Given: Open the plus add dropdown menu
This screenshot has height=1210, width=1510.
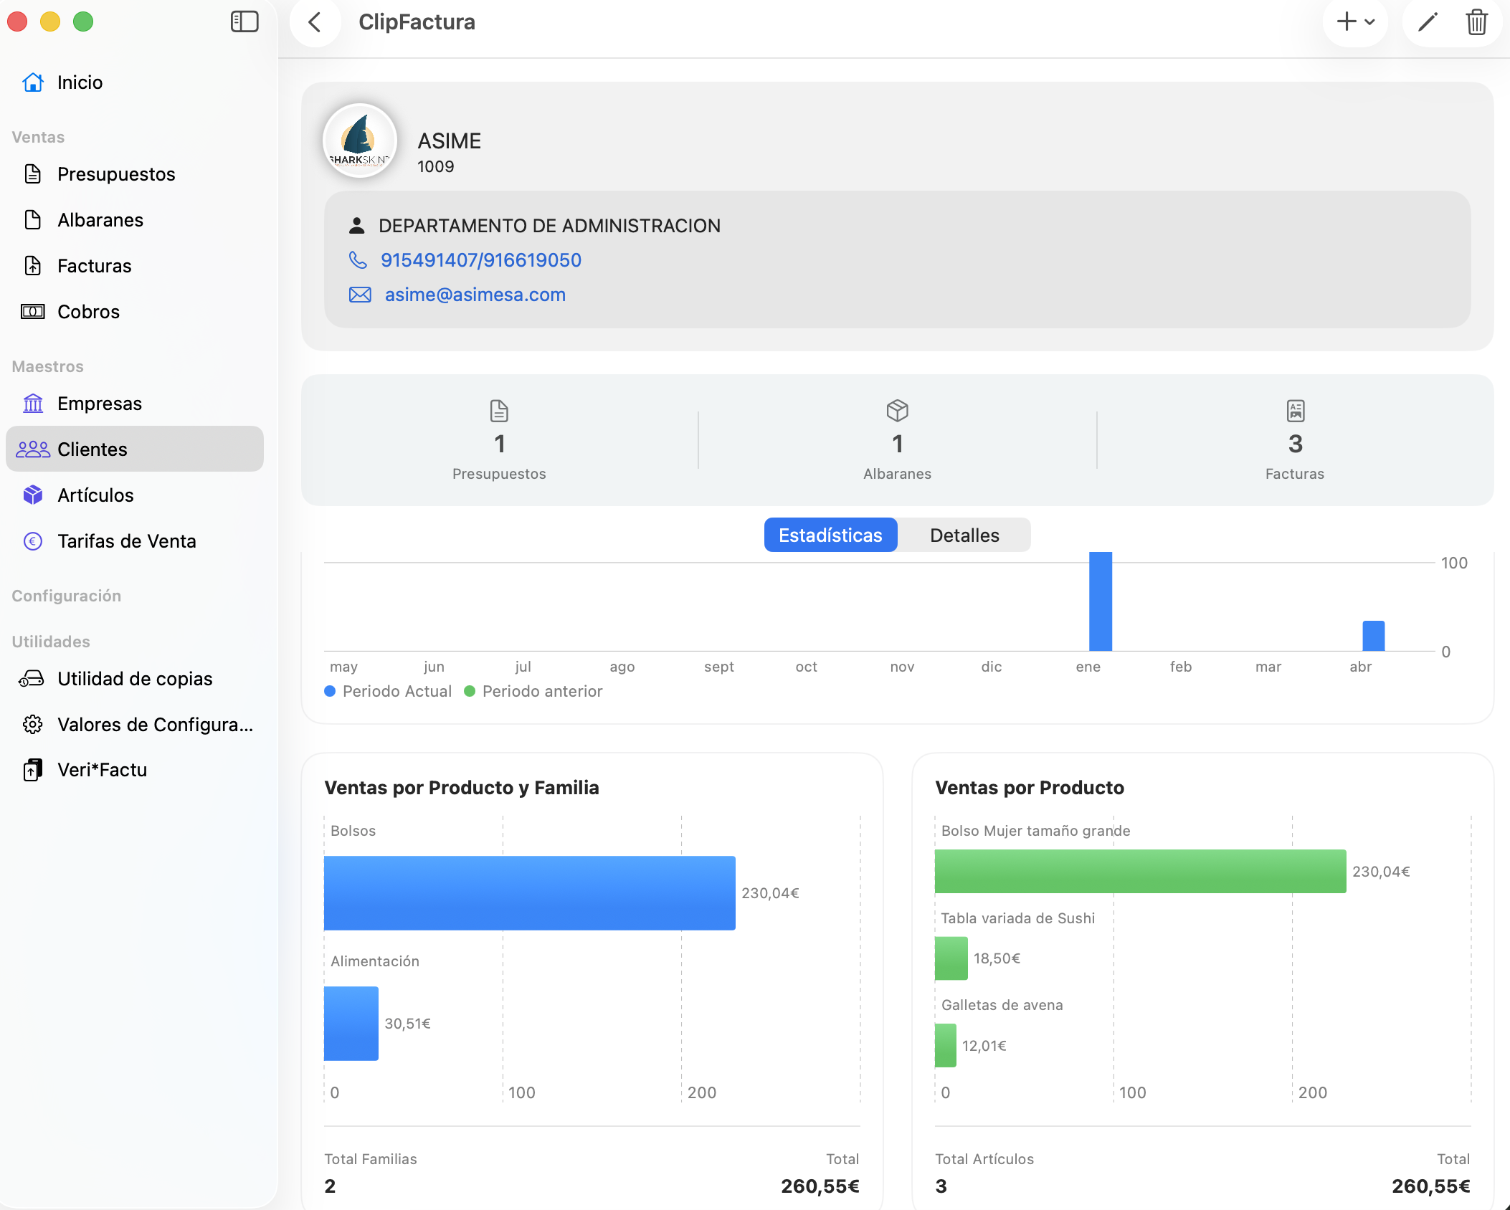Looking at the screenshot, I should tap(1355, 22).
